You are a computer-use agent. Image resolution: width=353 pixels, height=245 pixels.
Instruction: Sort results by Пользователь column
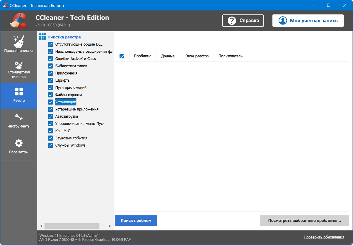click(x=231, y=56)
